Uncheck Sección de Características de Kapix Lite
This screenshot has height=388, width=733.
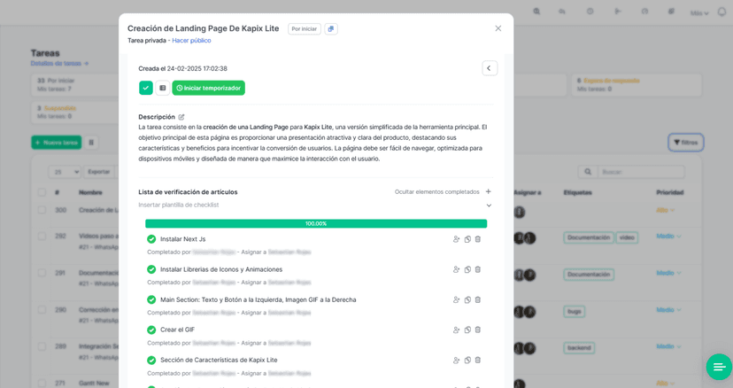[151, 361]
